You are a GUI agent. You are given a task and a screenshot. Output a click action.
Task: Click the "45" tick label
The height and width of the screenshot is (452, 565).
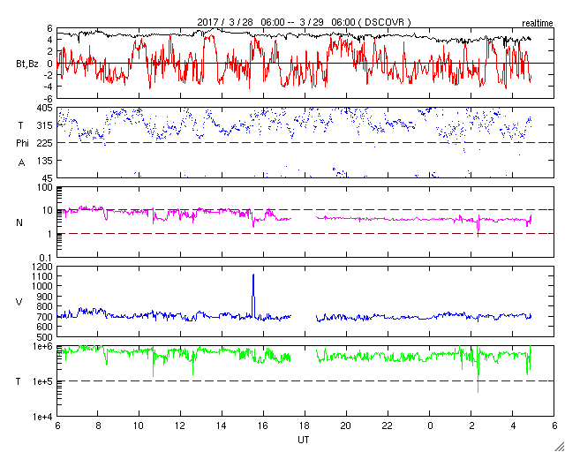(48, 178)
